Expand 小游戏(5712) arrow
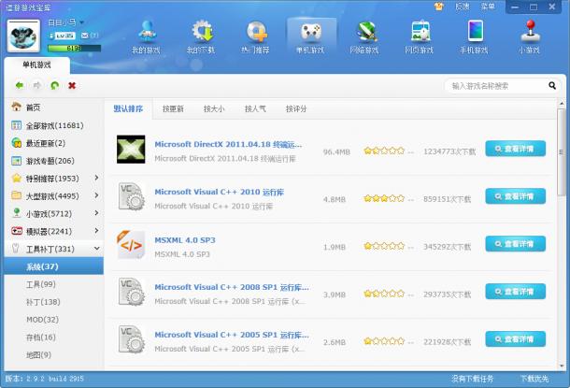570x388 pixels. [x=96, y=213]
